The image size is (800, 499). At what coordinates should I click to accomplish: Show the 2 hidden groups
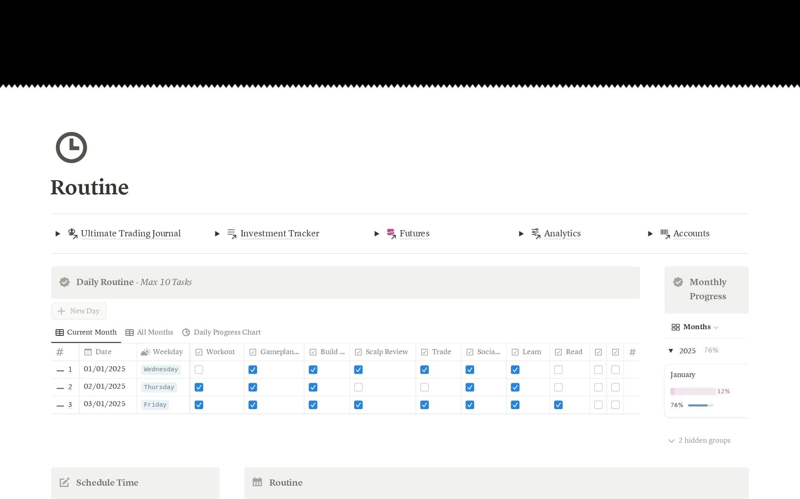click(700, 440)
